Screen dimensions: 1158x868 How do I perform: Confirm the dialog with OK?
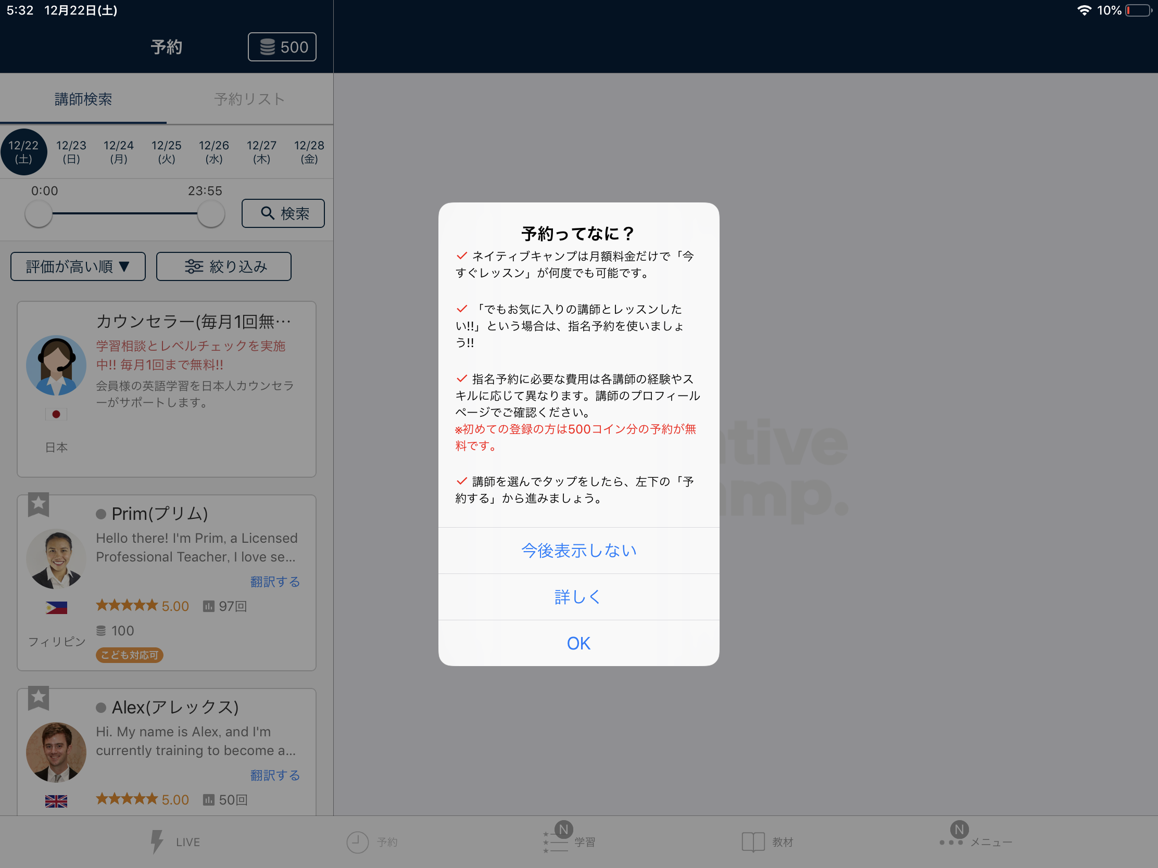tap(578, 643)
